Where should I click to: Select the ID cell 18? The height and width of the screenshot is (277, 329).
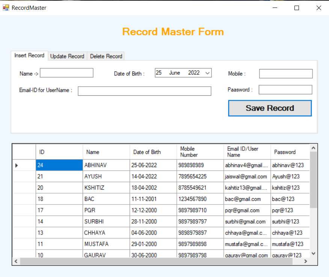click(59, 199)
